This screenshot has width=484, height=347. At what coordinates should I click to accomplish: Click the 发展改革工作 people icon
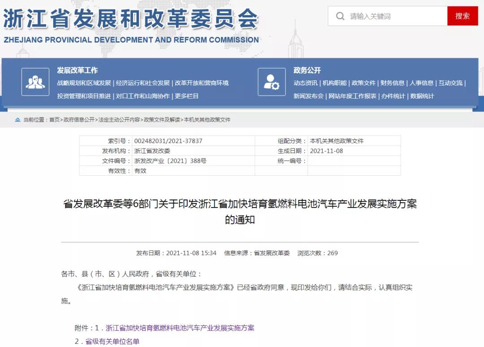click(x=35, y=82)
